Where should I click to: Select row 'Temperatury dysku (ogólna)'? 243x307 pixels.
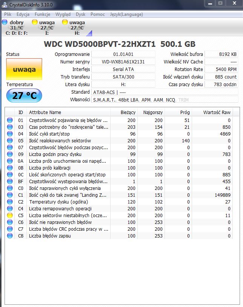pos(119,202)
